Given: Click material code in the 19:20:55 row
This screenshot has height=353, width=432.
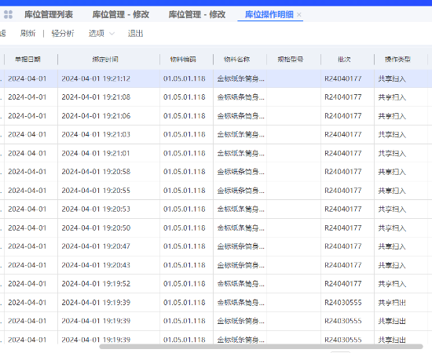Looking at the screenshot, I should click(x=185, y=191).
